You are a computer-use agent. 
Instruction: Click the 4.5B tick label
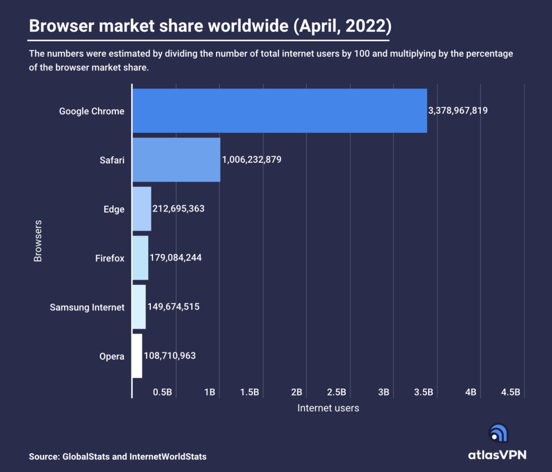point(510,392)
